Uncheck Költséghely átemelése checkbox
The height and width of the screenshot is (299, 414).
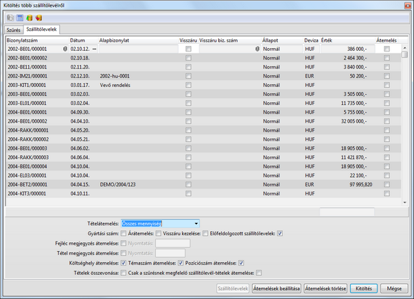coord(124,263)
